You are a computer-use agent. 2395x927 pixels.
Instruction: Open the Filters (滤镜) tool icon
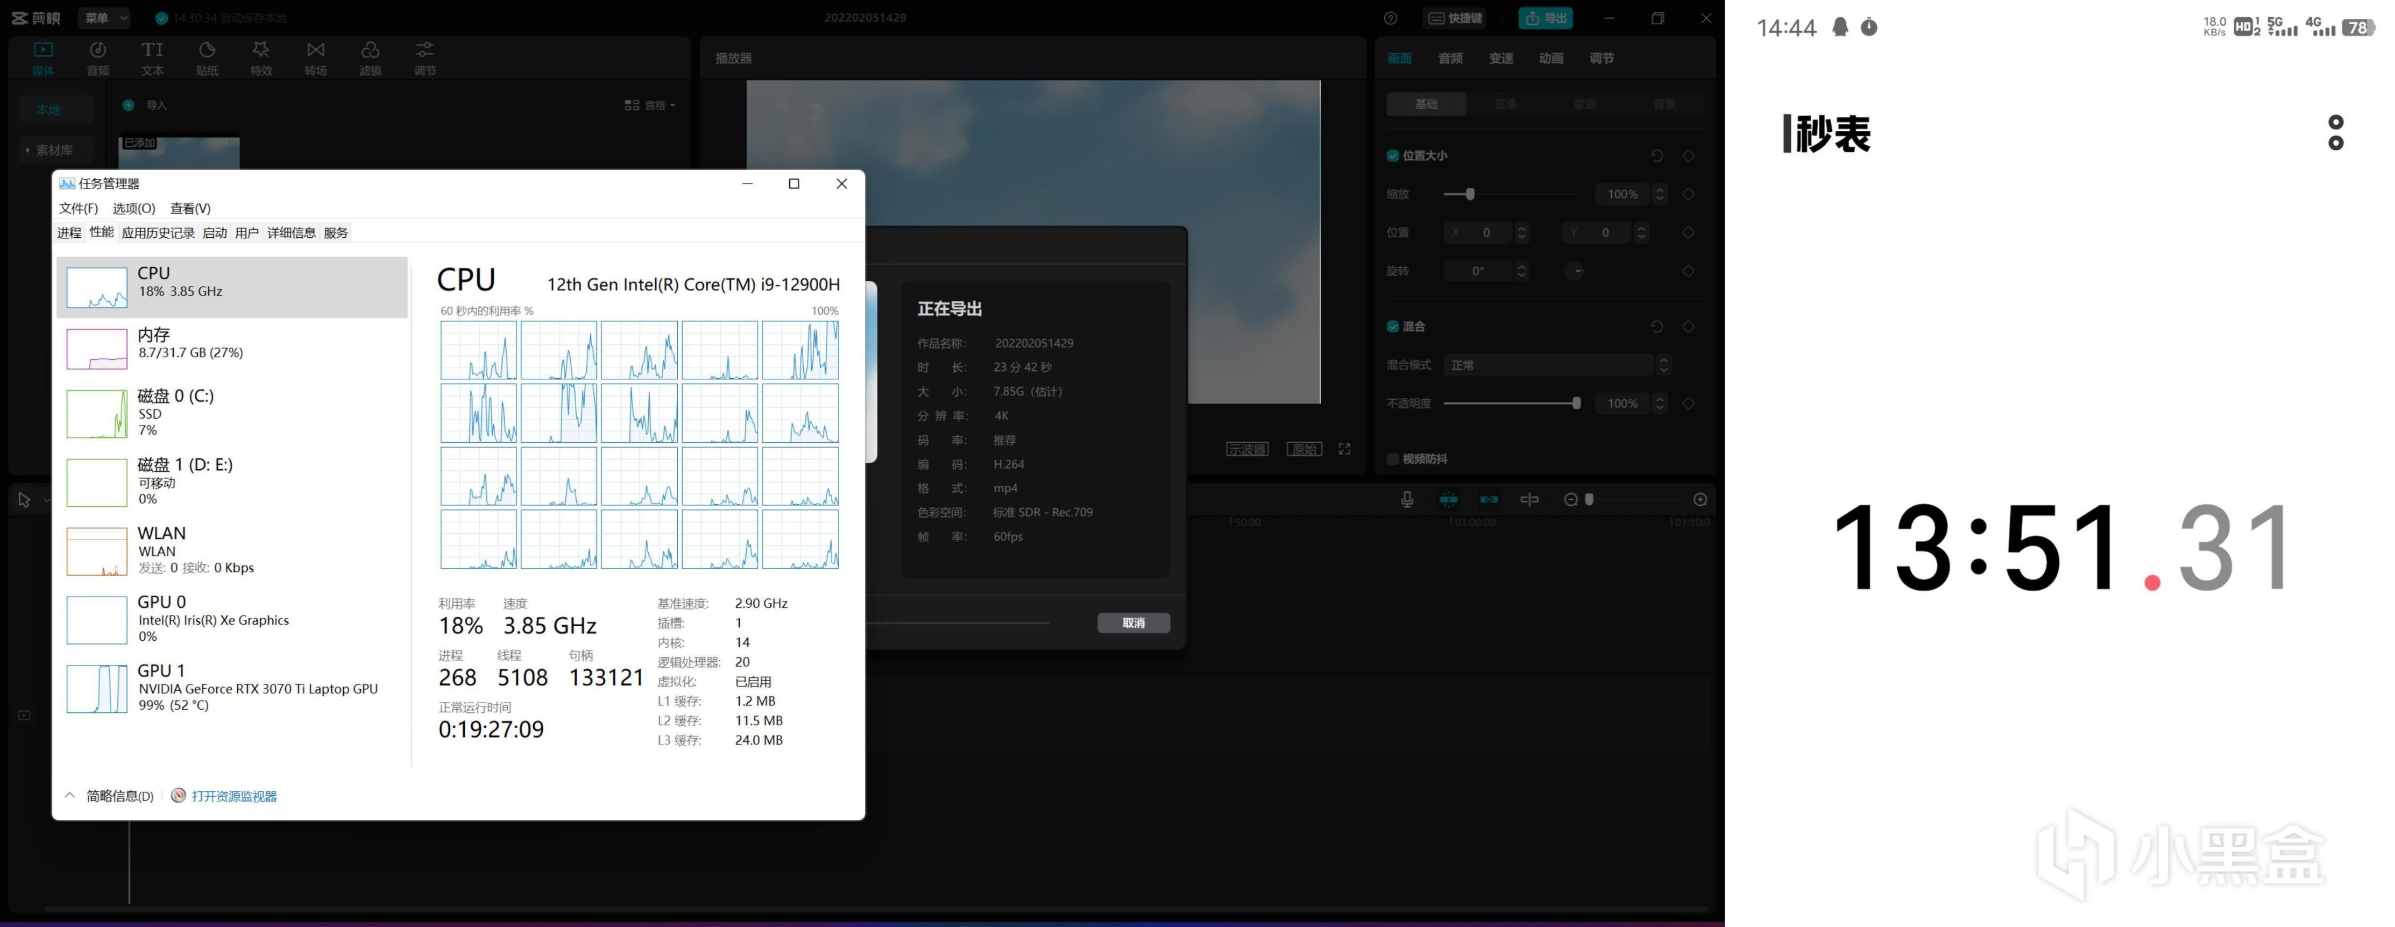370,56
